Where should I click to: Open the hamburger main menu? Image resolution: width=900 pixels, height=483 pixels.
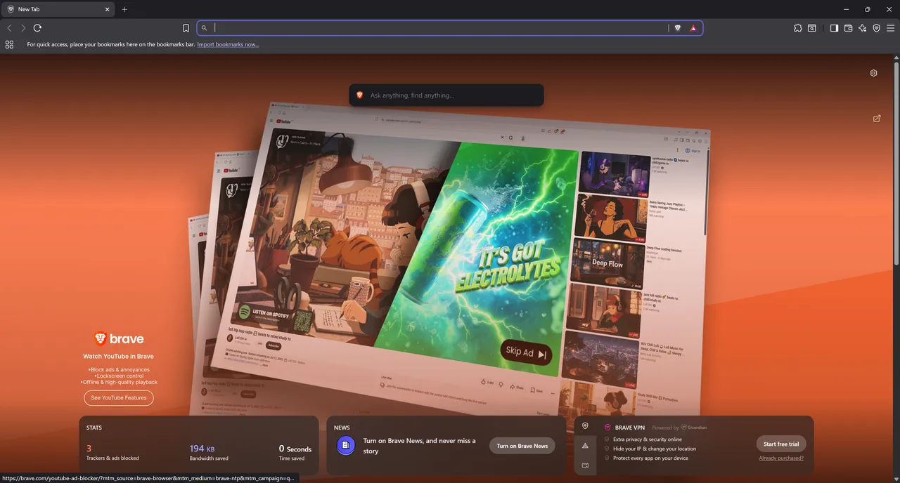891,28
